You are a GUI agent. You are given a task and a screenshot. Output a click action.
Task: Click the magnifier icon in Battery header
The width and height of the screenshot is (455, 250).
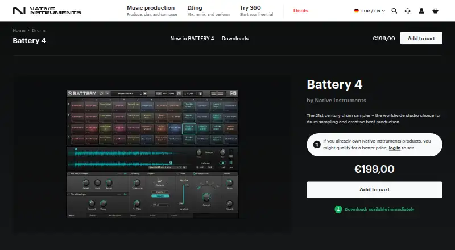[101, 93]
